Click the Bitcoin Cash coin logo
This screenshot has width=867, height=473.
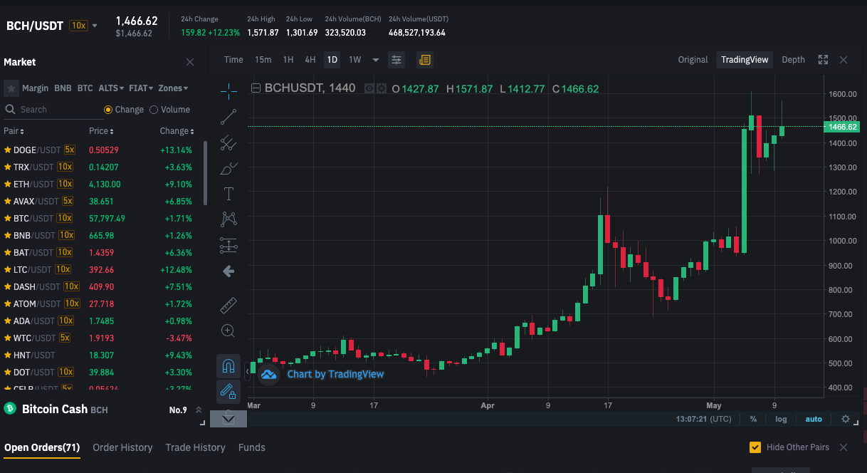(x=10, y=408)
